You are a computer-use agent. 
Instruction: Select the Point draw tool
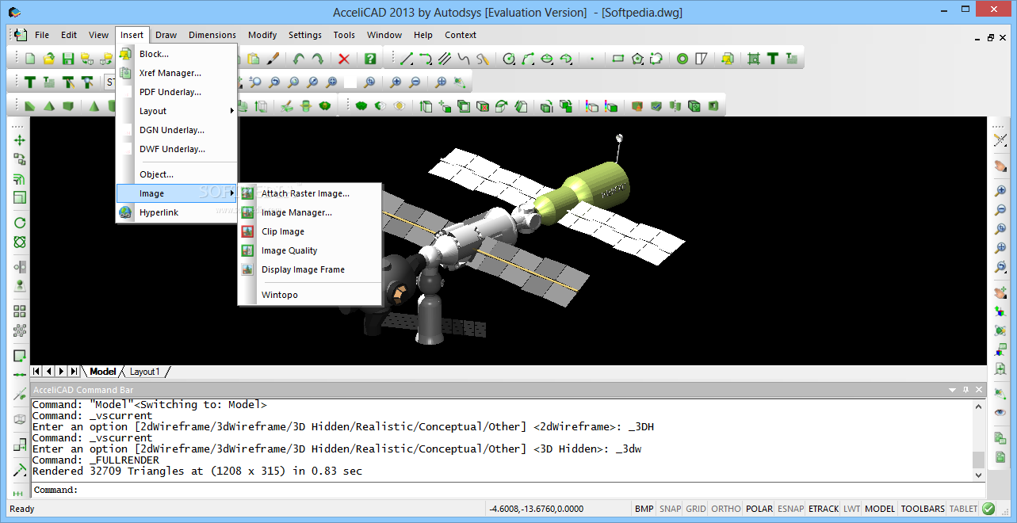pos(592,59)
